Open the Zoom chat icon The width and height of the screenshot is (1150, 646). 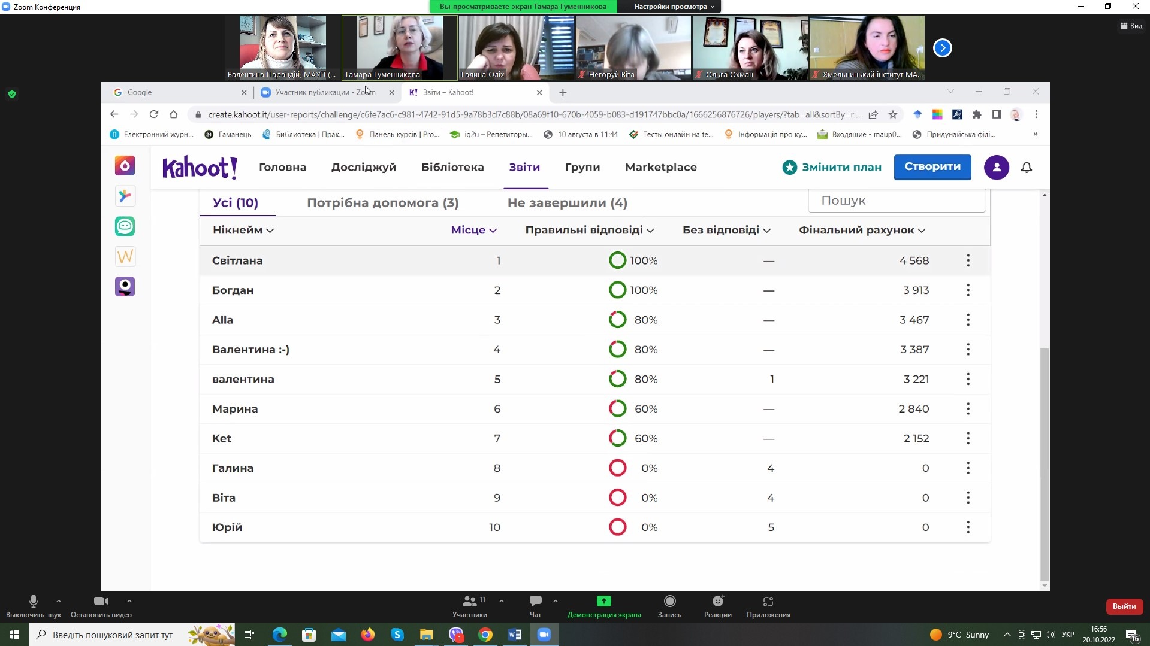(x=535, y=602)
